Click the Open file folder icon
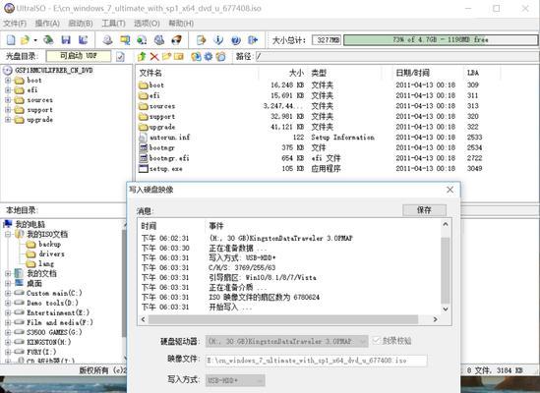Screen dimensions: 540x393 (26, 40)
